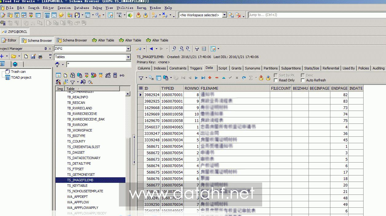Open the Session menu
Viewport: 386px width, 216px height.
point(64,8)
